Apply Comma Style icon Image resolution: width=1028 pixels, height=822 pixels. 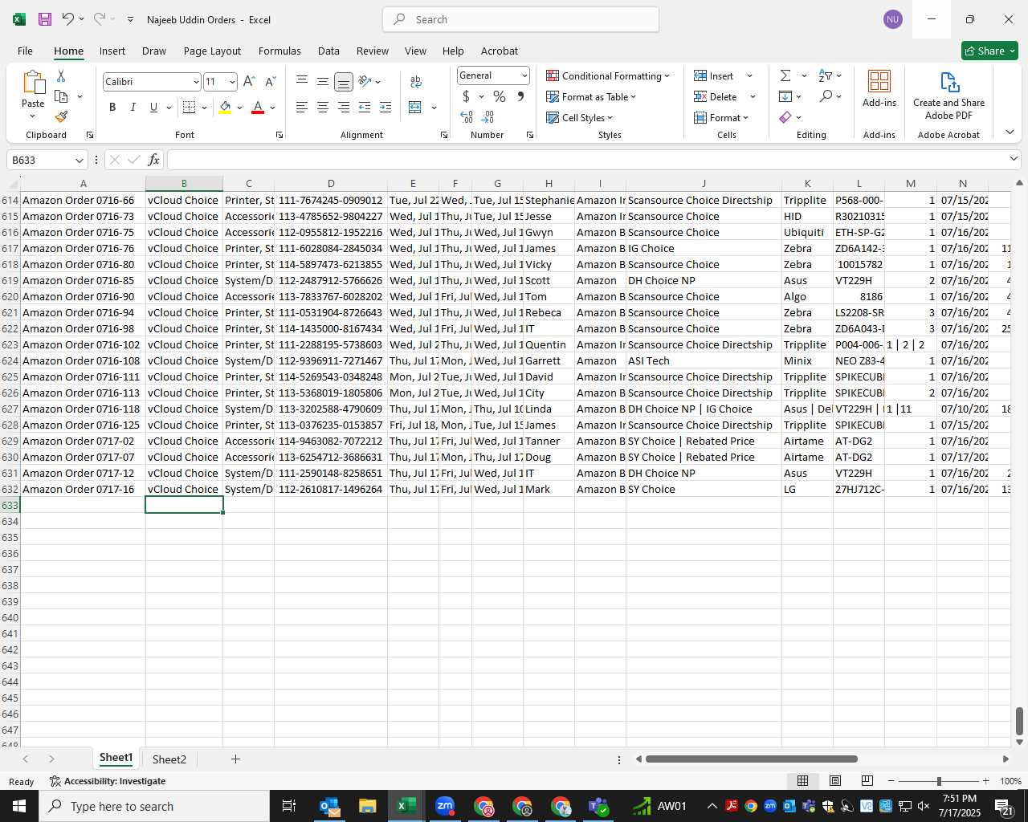pyautogui.click(x=520, y=96)
